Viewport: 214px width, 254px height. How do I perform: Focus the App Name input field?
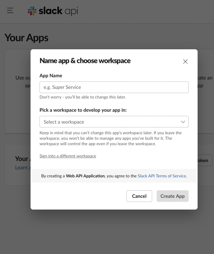[114, 87]
